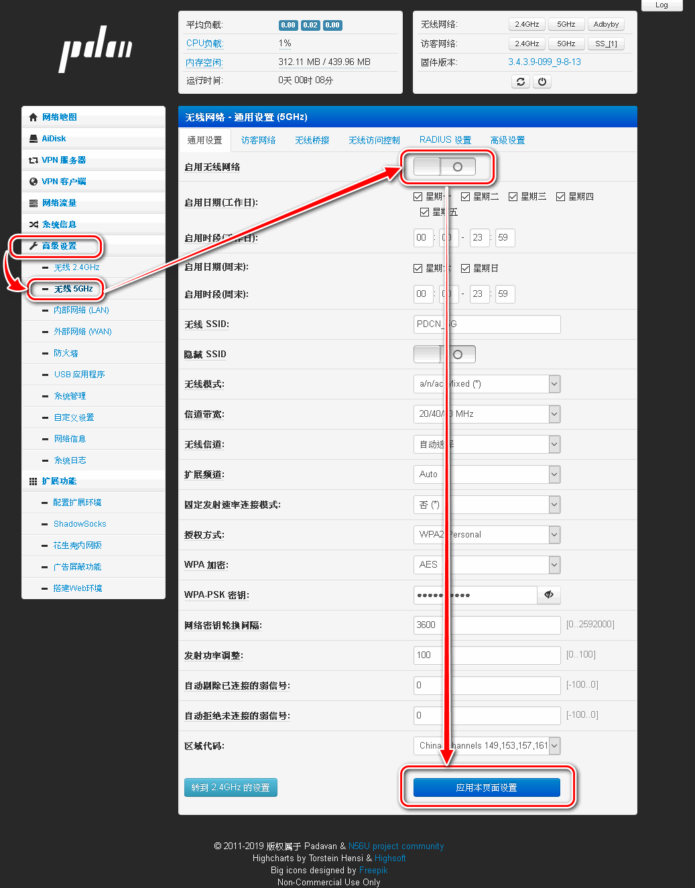Screen dimensions: 695x888
Task: Open AiDisk in the sidebar
Action: 93,138
